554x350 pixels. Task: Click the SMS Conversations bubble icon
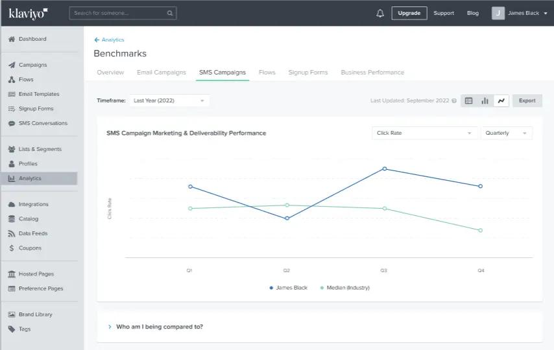coord(12,123)
